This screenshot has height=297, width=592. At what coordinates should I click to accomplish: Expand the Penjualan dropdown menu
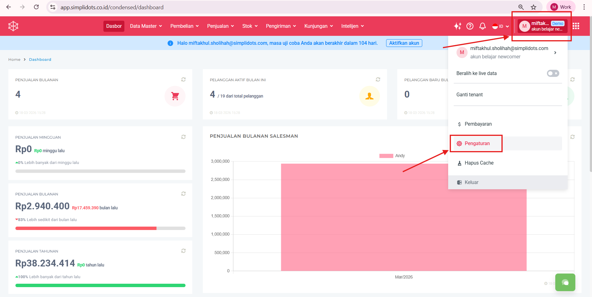pyautogui.click(x=220, y=26)
